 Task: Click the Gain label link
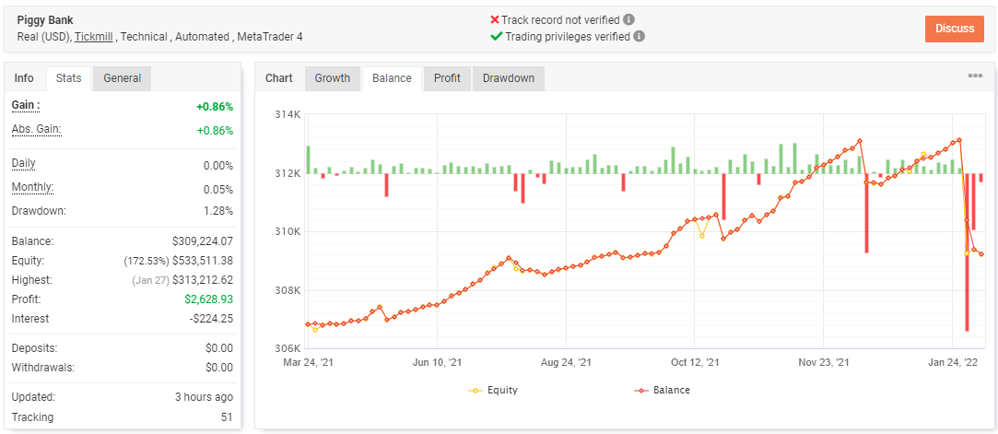coord(26,105)
